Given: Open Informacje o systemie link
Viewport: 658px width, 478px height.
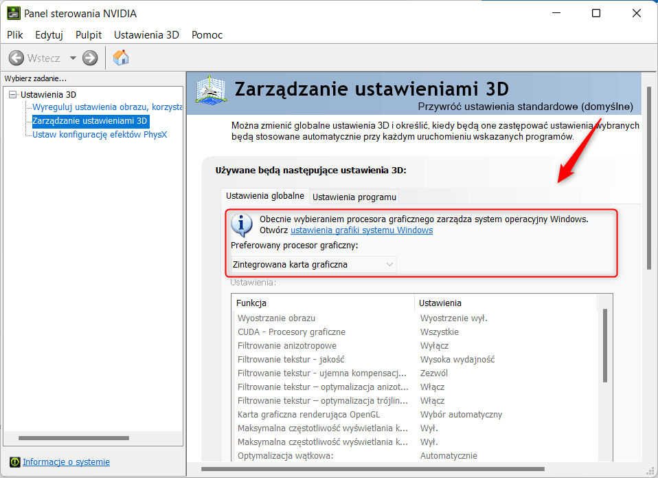Looking at the screenshot, I should [x=67, y=462].
